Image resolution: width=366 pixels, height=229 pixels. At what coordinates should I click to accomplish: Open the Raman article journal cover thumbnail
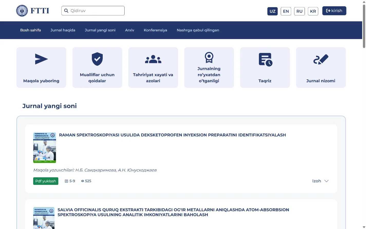(x=45, y=148)
